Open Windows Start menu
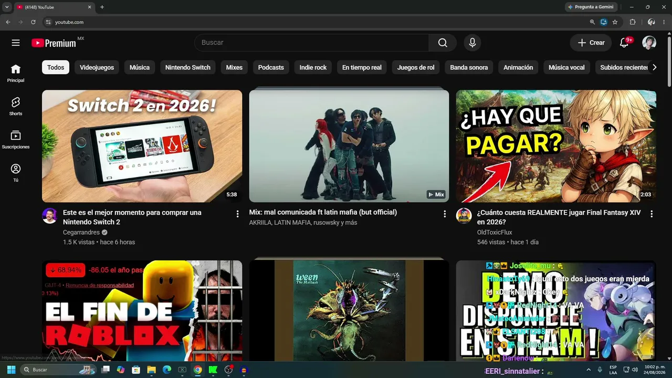 [x=11, y=370]
